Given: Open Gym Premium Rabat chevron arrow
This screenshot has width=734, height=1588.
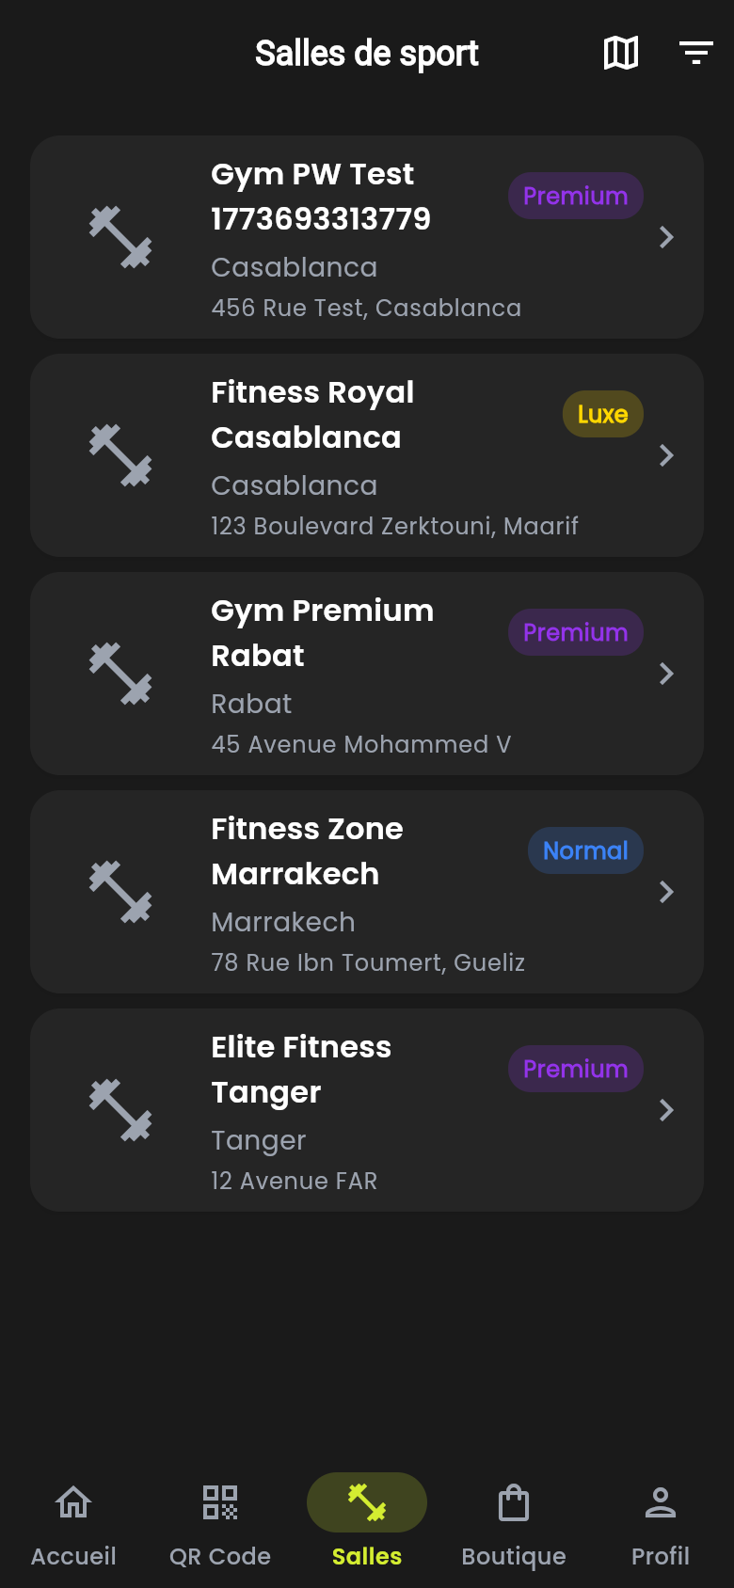Looking at the screenshot, I should (666, 674).
